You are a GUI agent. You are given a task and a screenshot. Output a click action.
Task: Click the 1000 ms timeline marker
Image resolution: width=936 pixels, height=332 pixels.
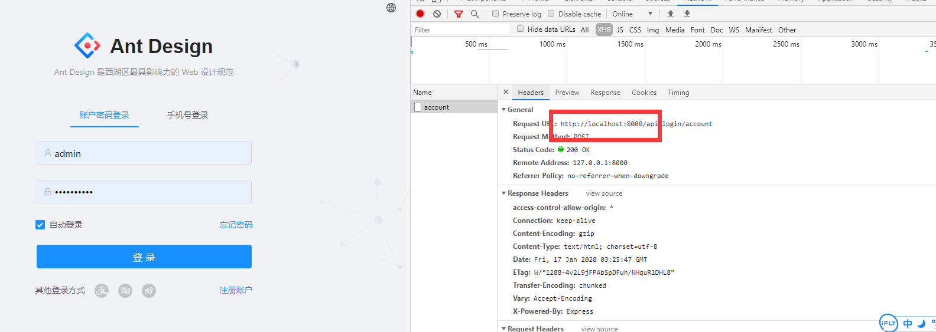coord(552,44)
